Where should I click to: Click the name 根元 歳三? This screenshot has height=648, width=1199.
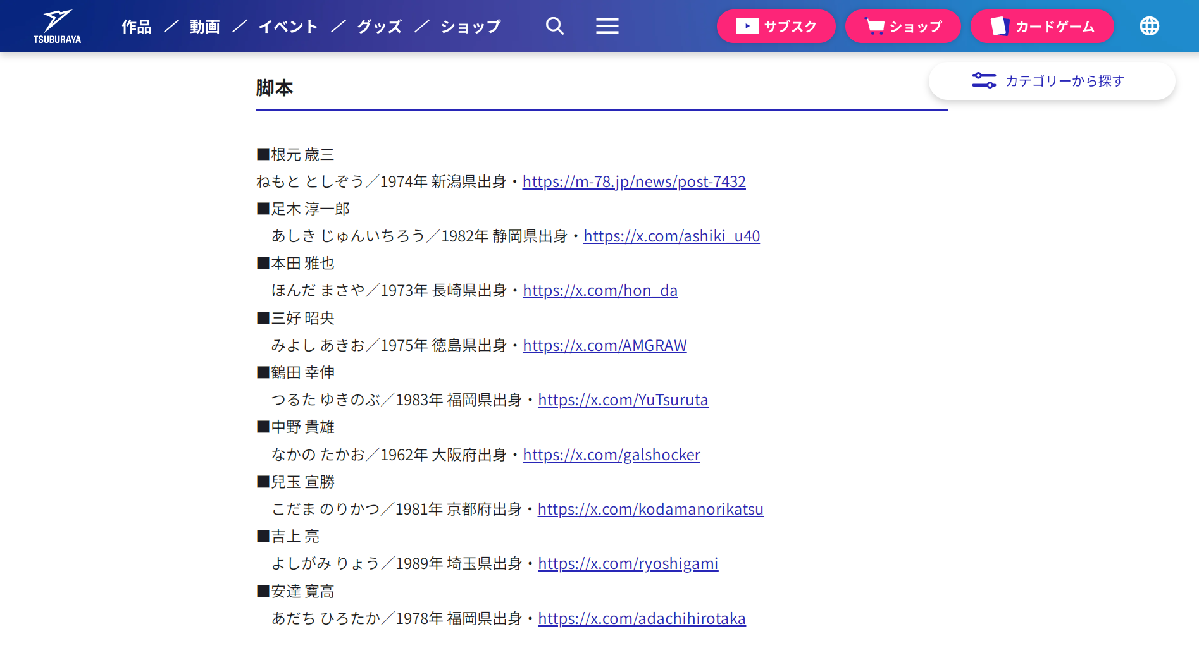coord(302,155)
